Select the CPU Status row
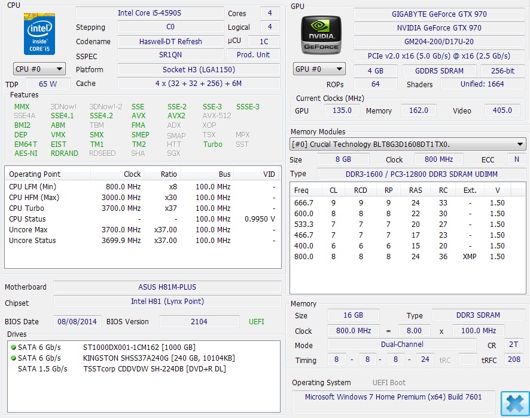Screen dimensions: 530x418 [x=142, y=219]
